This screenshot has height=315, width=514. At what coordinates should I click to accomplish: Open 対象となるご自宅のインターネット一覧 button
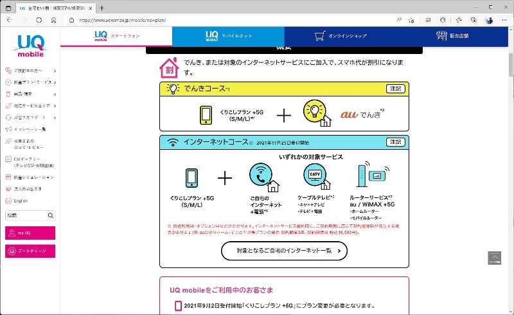[284, 251]
